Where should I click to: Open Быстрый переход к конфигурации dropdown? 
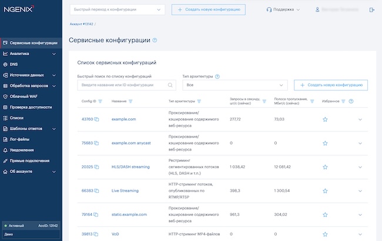click(117, 10)
